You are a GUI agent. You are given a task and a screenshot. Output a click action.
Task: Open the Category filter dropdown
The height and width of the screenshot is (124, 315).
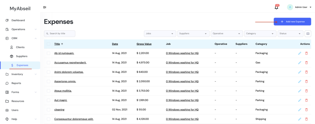(x=260, y=33)
